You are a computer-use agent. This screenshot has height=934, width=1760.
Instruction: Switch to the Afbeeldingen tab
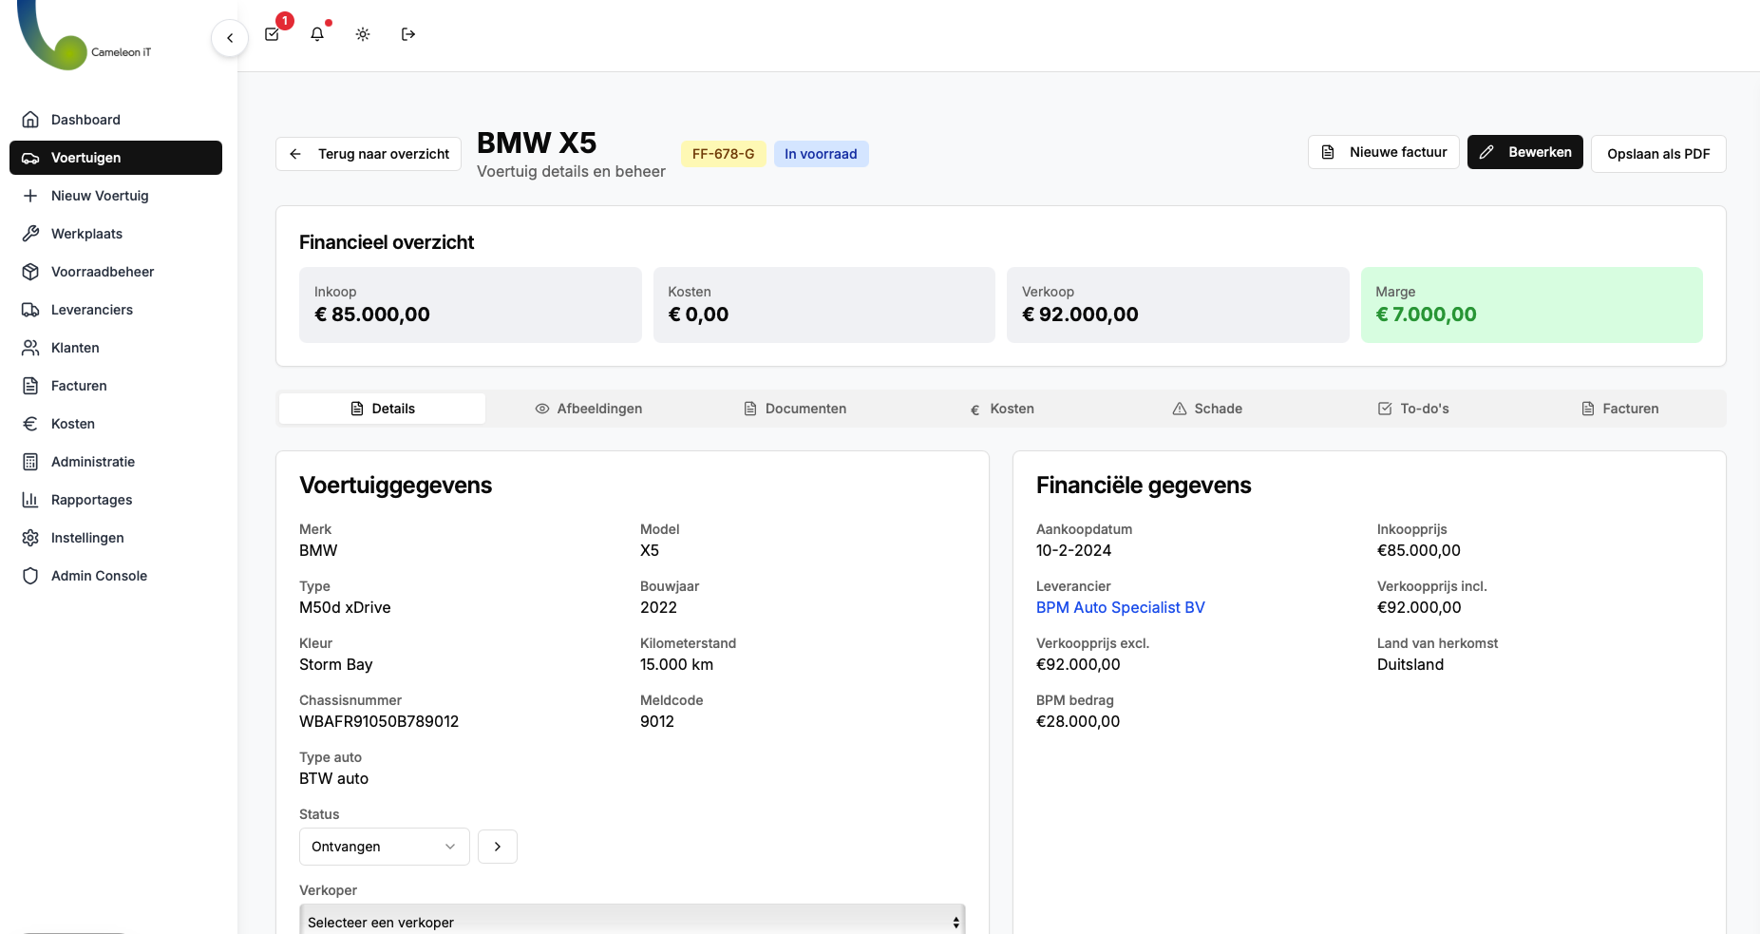tap(589, 409)
